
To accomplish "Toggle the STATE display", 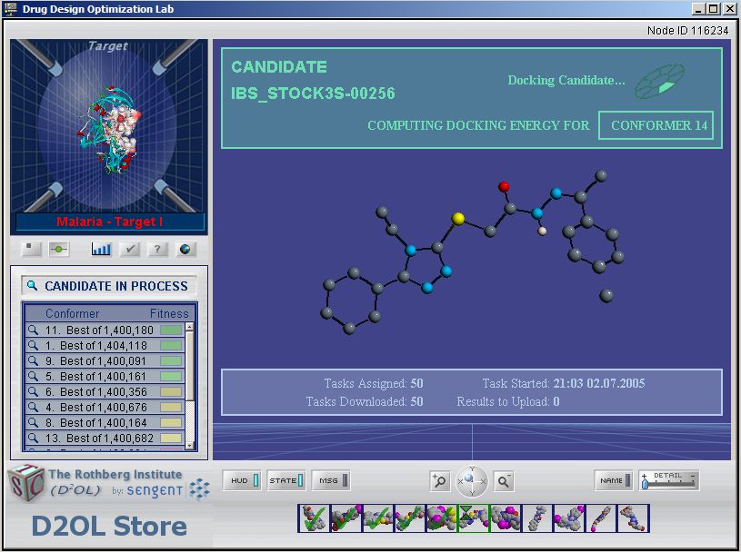I will click(x=285, y=480).
